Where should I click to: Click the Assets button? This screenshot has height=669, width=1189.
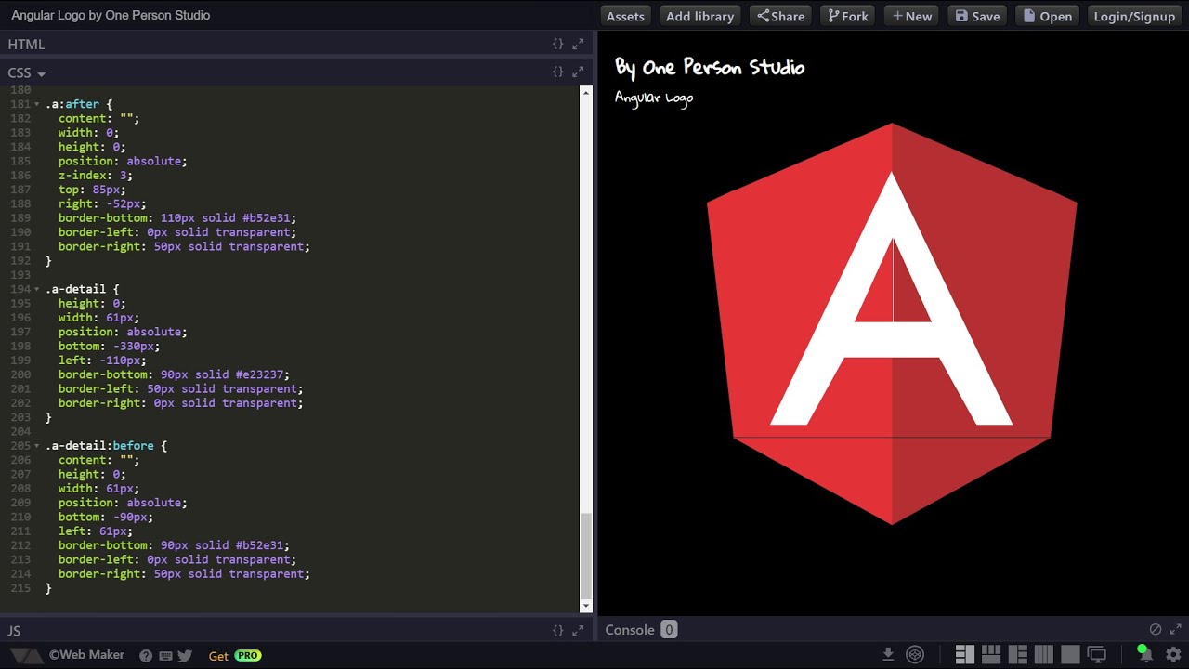click(x=625, y=16)
